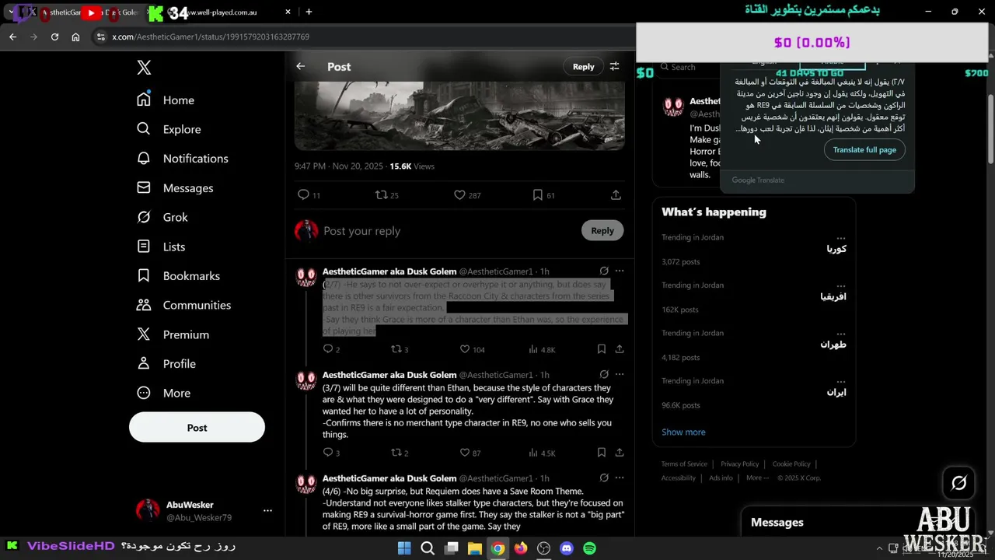Click Reply button in the Post header

pyautogui.click(x=583, y=67)
